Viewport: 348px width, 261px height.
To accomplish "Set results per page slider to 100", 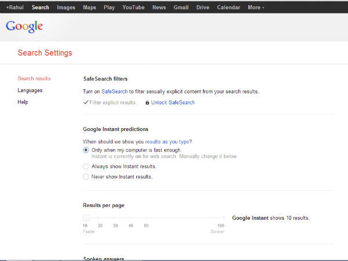I will pyautogui.click(x=220, y=226).
